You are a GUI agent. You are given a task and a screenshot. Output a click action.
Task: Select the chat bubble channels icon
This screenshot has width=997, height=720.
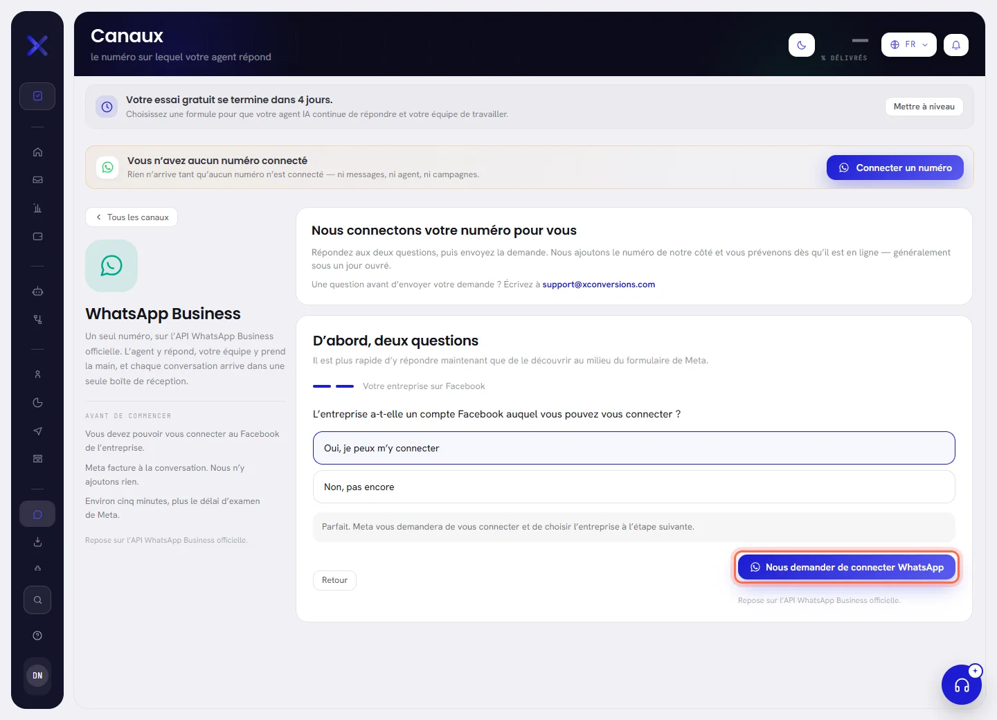click(x=37, y=514)
